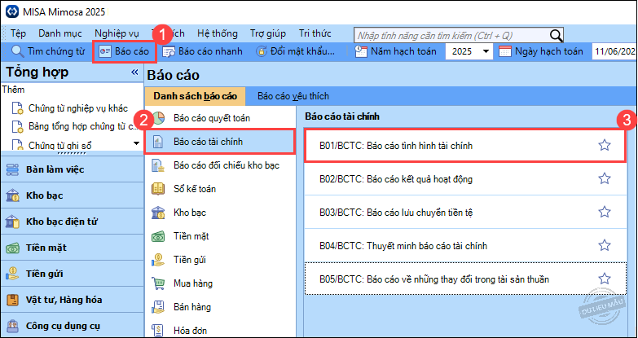Open the Năm hạch toán 2025 dropdown
This screenshot has width=638, height=338.
pos(486,51)
